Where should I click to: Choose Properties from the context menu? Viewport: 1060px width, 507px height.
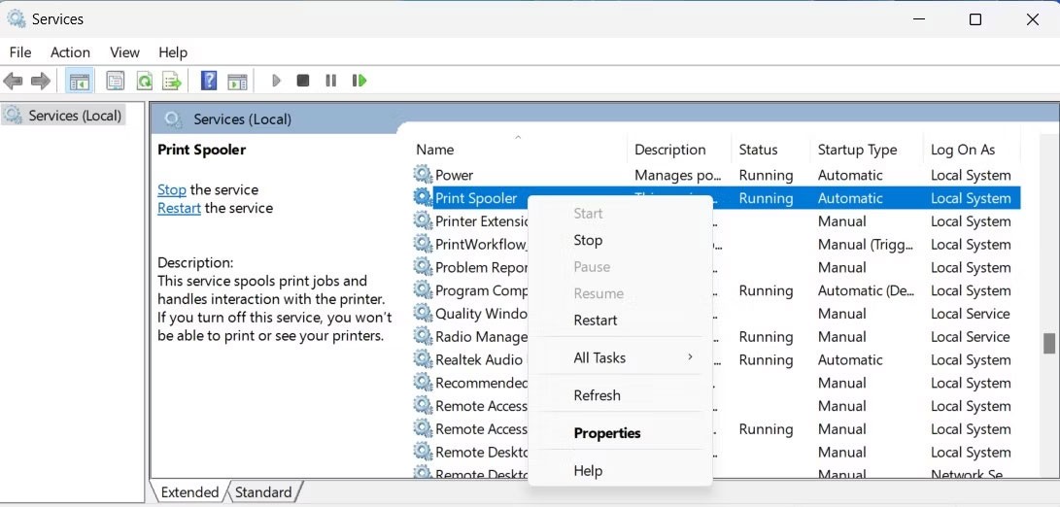(x=607, y=433)
